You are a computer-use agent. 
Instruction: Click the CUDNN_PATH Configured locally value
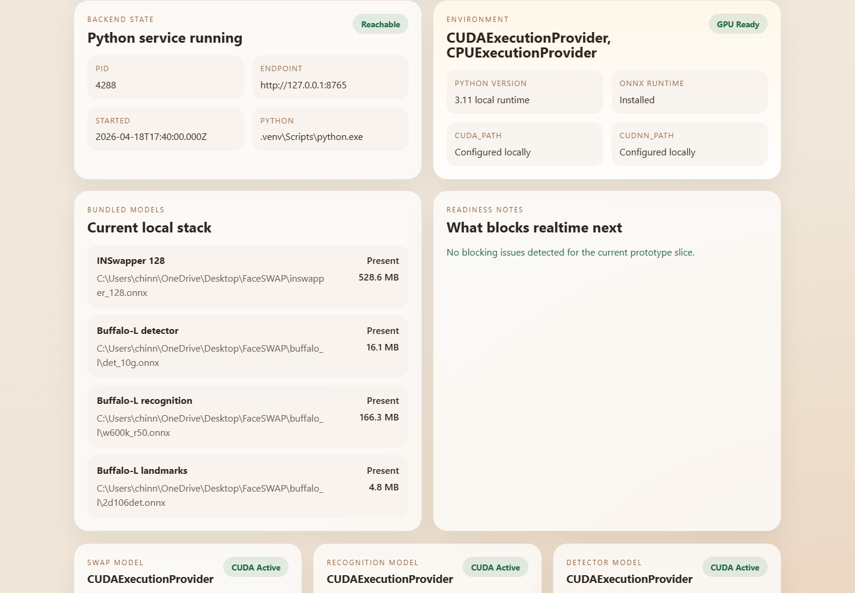[657, 152]
